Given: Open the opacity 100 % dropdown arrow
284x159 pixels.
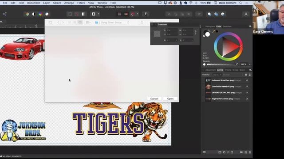Looking at the screenshot, I should pos(250,64).
